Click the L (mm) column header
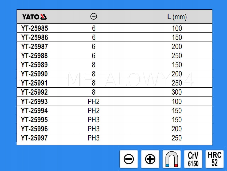 (x=177, y=17)
